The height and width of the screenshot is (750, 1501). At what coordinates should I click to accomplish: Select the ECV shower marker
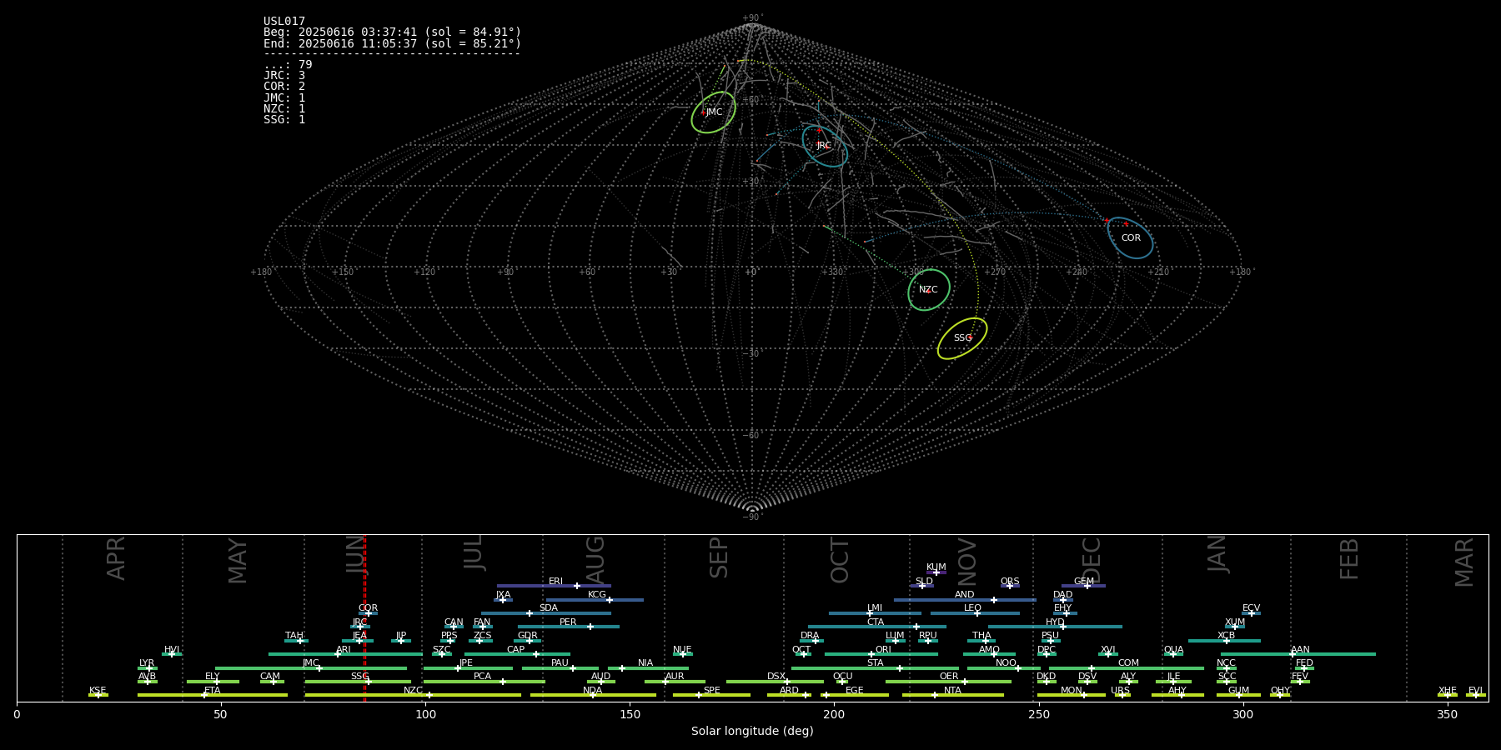pyautogui.click(x=1251, y=613)
